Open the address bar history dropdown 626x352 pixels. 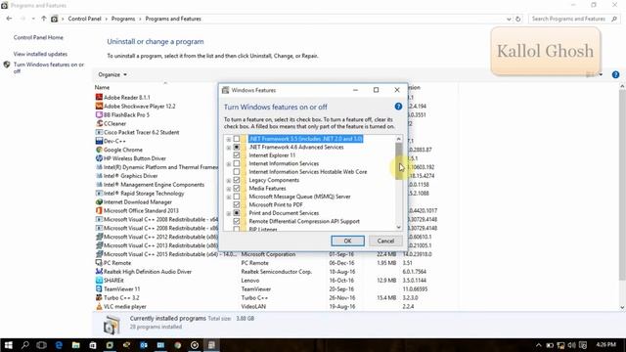509,19
